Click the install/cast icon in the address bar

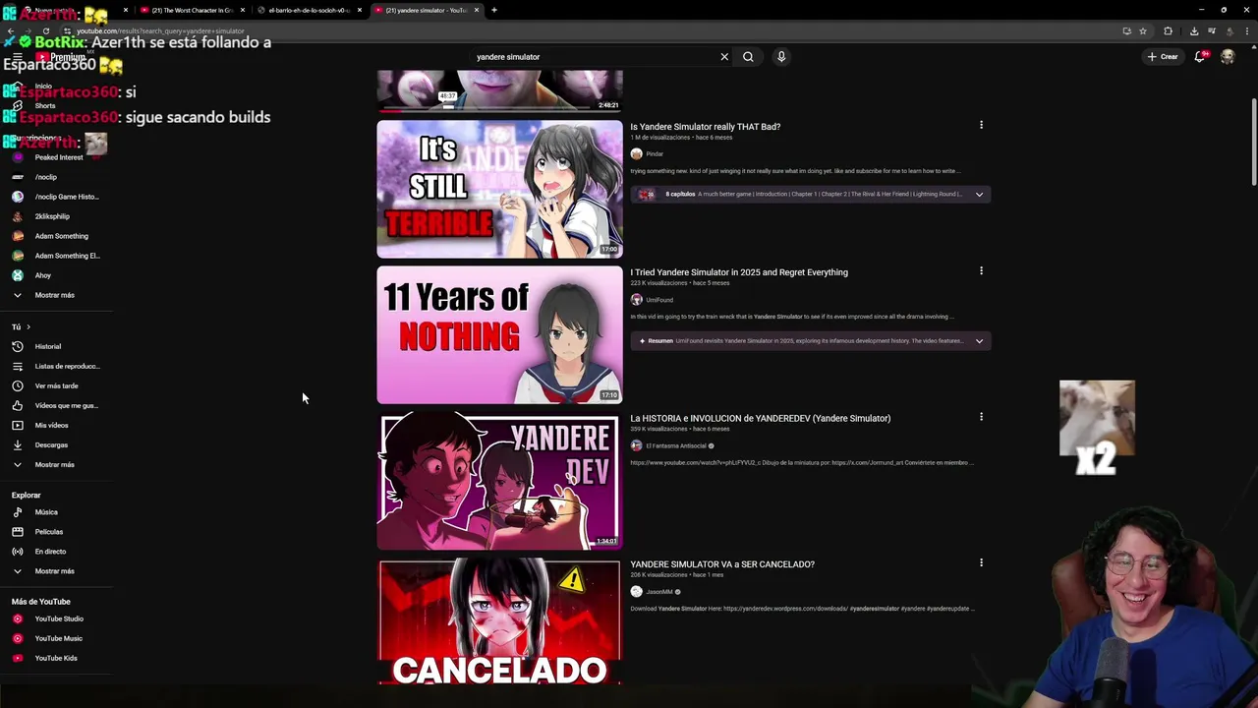pyautogui.click(x=1126, y=30)
